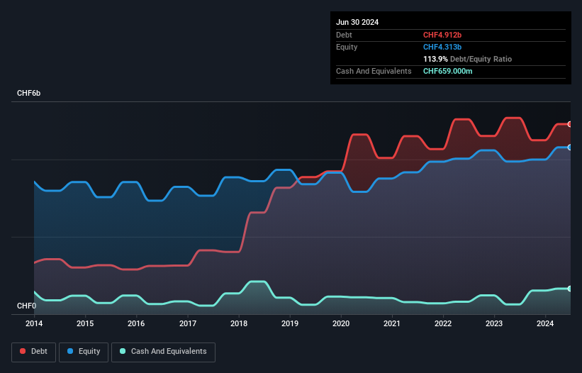Click the 2017 x-axis label
The width and height of the screenshot is (582, 373).
(188, 323)
